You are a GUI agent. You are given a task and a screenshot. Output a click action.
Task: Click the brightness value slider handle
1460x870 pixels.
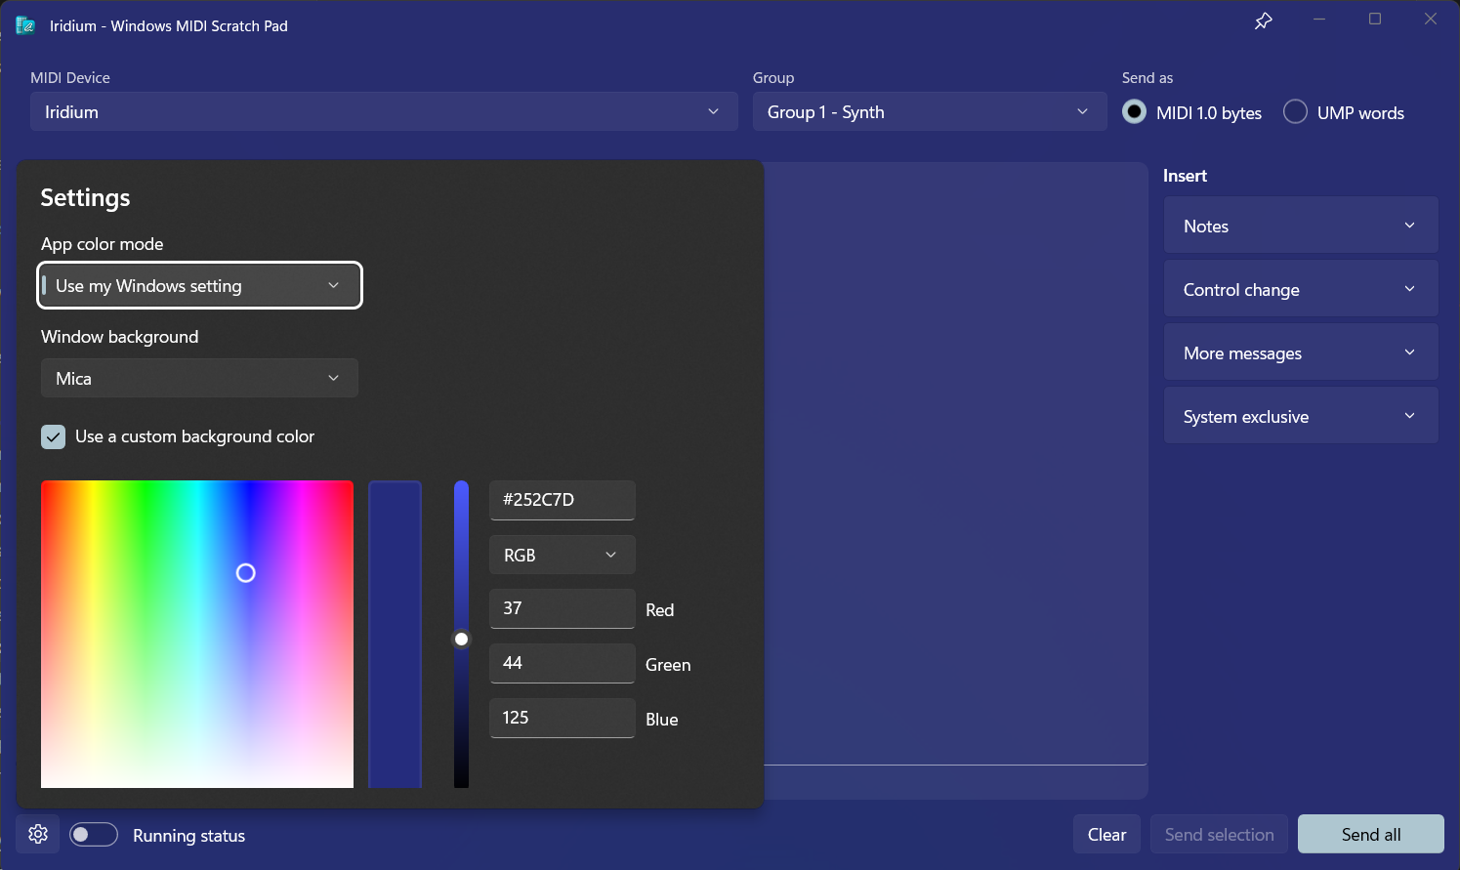tap(461, 639)
